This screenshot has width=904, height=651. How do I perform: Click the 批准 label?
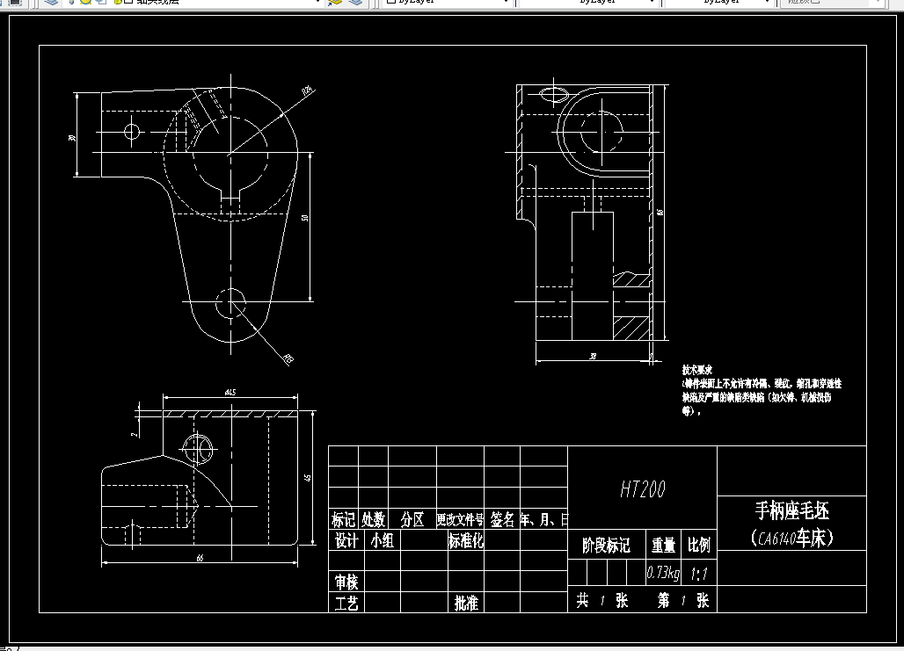pos(466,604)
